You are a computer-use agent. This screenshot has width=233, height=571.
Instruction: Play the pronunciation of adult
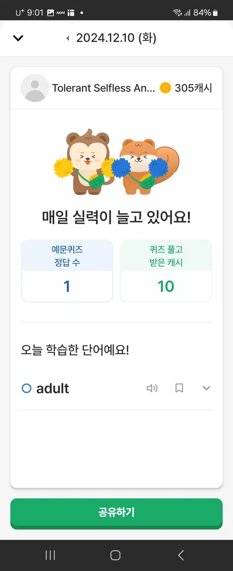[152, 388]
